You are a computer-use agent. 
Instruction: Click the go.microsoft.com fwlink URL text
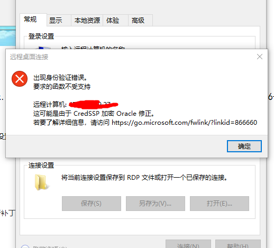185,122
